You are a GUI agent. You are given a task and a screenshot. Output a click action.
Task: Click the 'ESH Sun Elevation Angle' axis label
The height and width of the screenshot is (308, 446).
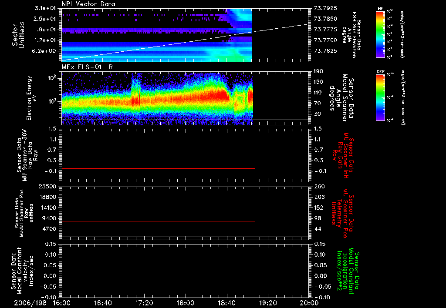[351, 35]
